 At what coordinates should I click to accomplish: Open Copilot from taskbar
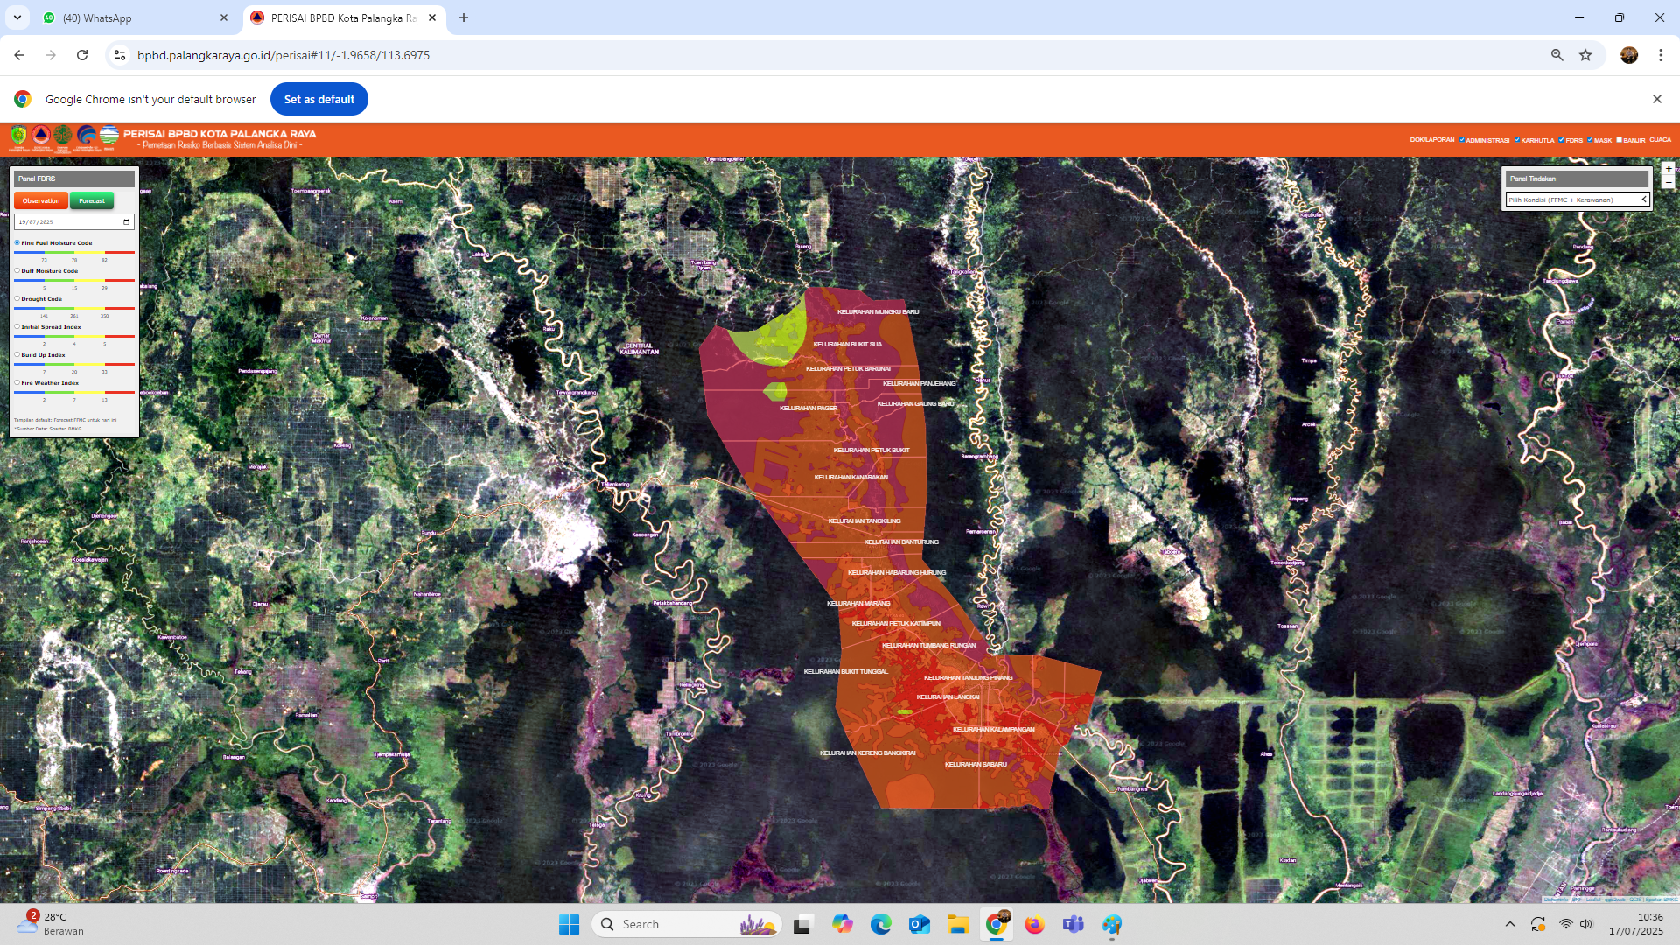coord(843,924)
